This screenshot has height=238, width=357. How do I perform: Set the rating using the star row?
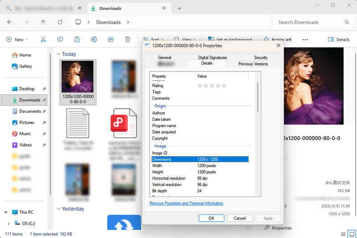click(212, 86)
